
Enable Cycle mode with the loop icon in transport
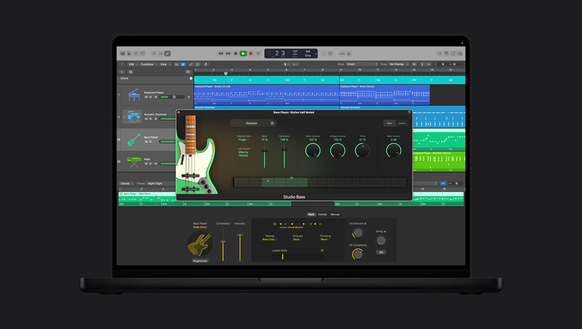click(x=258, y=53)
